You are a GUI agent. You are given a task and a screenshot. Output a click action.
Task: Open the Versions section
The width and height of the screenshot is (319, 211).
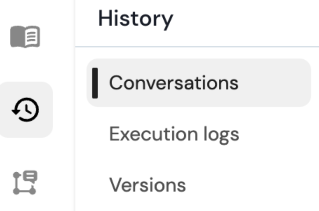(147, 185)
